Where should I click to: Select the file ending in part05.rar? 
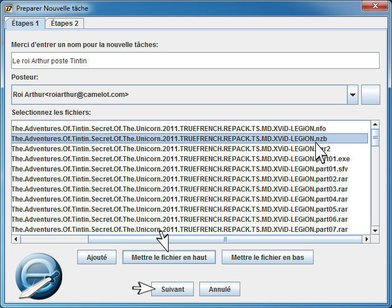tap(189, 209)
